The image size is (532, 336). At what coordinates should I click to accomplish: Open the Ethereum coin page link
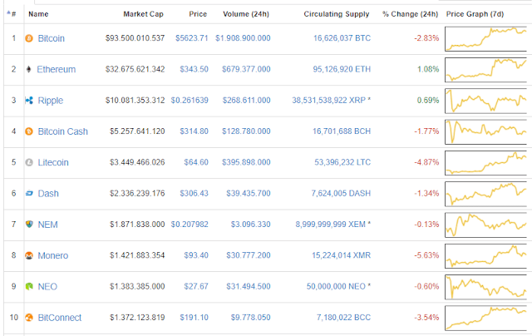coord(57,69)
